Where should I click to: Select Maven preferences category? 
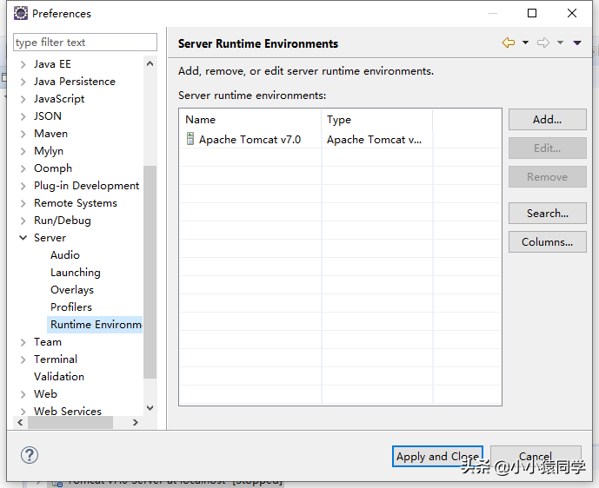[x=50, y=134]
